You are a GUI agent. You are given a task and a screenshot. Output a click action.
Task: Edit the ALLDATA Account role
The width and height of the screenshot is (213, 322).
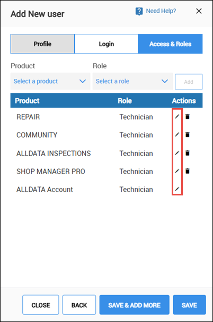click(x=177, y=189)
